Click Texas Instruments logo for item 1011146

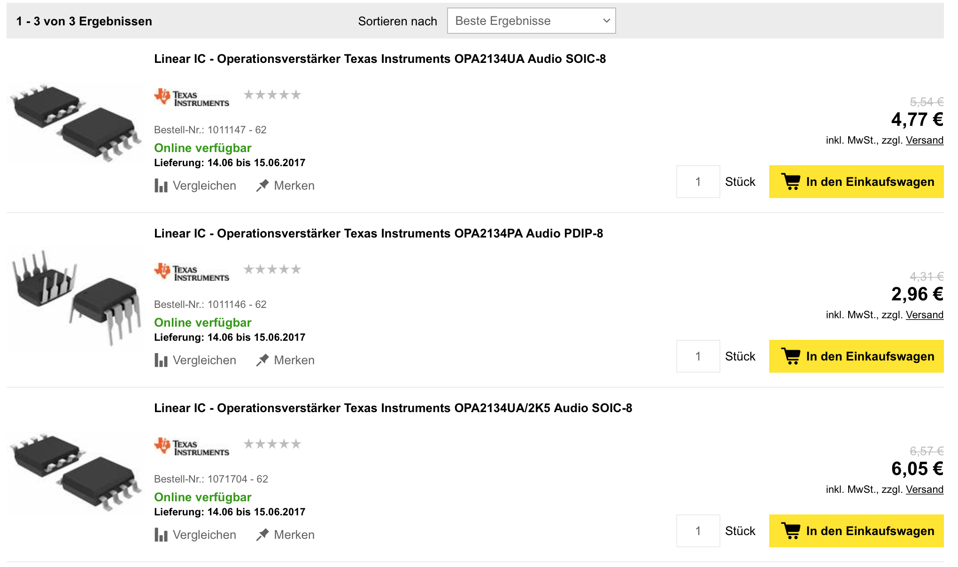tap(192, 272)
